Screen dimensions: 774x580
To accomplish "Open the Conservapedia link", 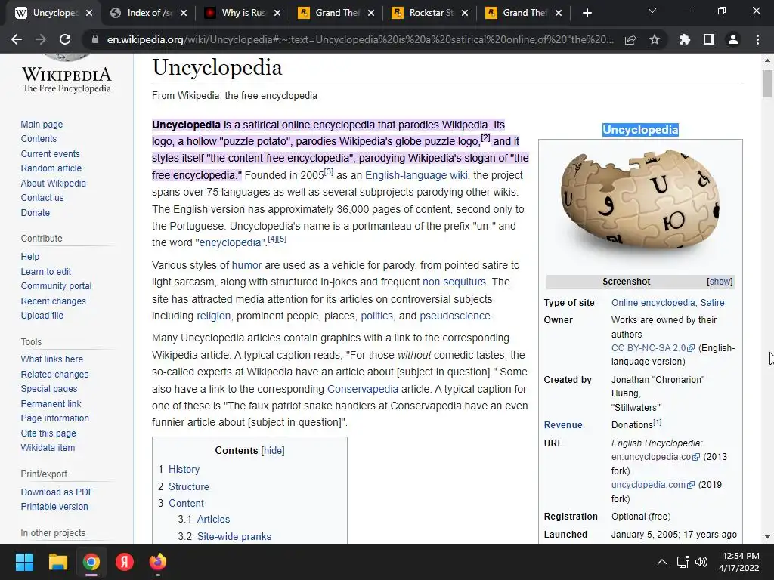I will pos(363,389).
